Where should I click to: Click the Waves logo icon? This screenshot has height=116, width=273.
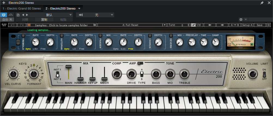(4, 25)
